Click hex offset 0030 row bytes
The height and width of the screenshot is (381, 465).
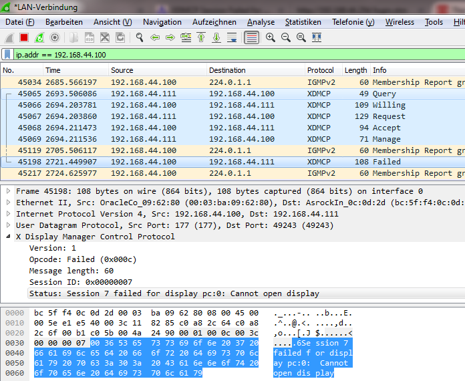click(x=146, y=343)
